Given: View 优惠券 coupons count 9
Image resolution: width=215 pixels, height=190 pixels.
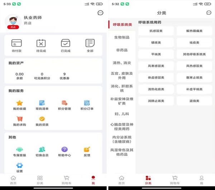Looking at the screenshot, I should [x=64, y=76].
